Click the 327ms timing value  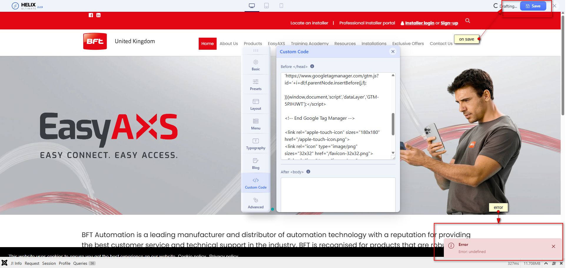click(513, 263)
